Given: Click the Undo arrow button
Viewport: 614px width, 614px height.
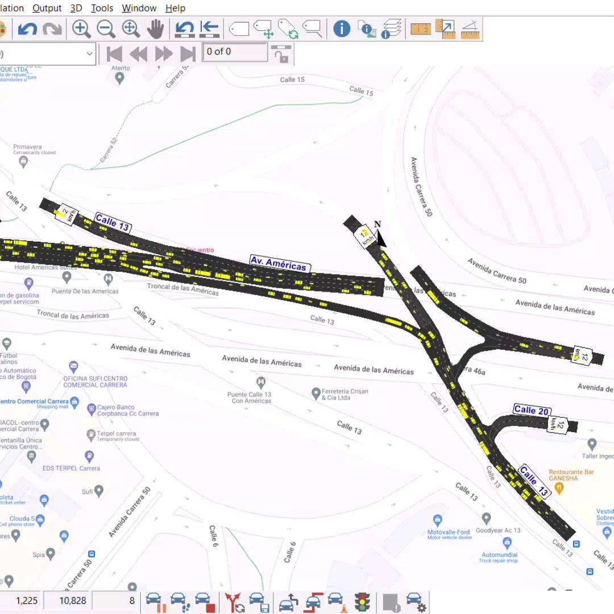Looking at the screenshot, I should coord(27,28).
